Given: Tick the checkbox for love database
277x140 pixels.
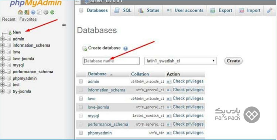Looking at the screenshot, I should [81, 98].
